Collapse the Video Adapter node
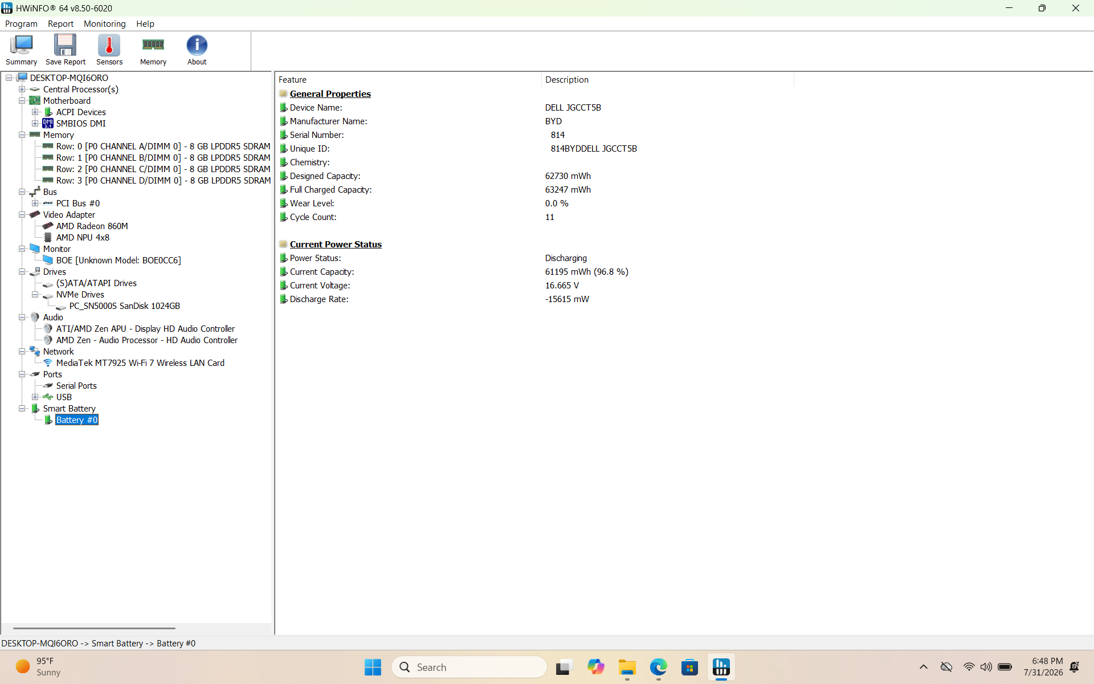The image size is (1094, 684). pos(22,215)
